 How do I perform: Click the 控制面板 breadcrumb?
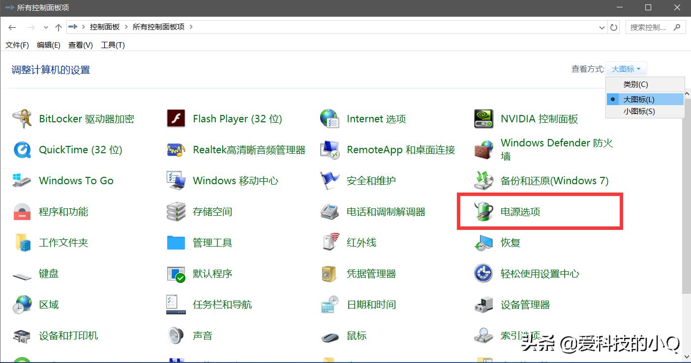tap(105, 27)
